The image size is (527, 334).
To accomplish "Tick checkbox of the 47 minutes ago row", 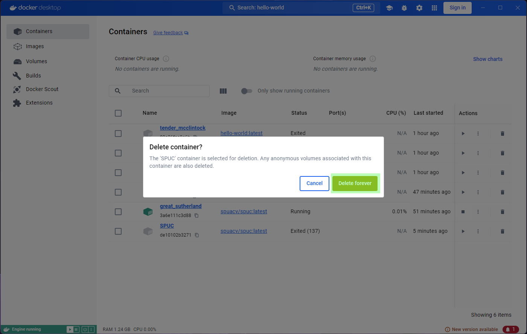I will (x=118, y=192).
